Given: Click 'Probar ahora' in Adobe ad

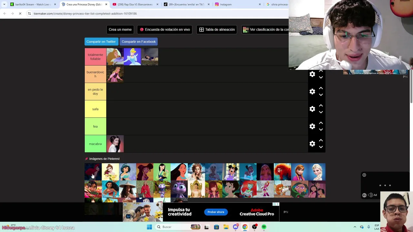Looking at the screenshot, I should pyautogui.click(x=216, y=212).
